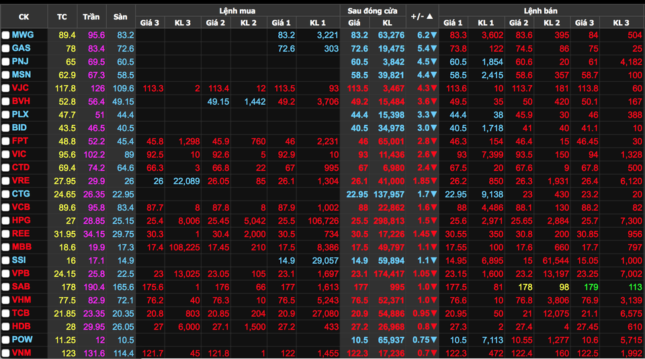Check the box beside VNM
The height and width of the screenshot is (359, 645).
[5, 353]
